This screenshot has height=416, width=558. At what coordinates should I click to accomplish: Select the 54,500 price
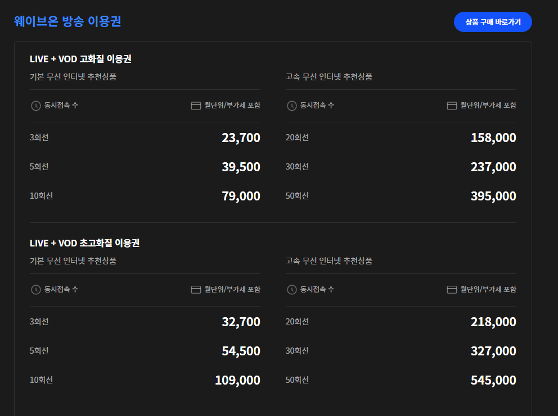(241, 351)
